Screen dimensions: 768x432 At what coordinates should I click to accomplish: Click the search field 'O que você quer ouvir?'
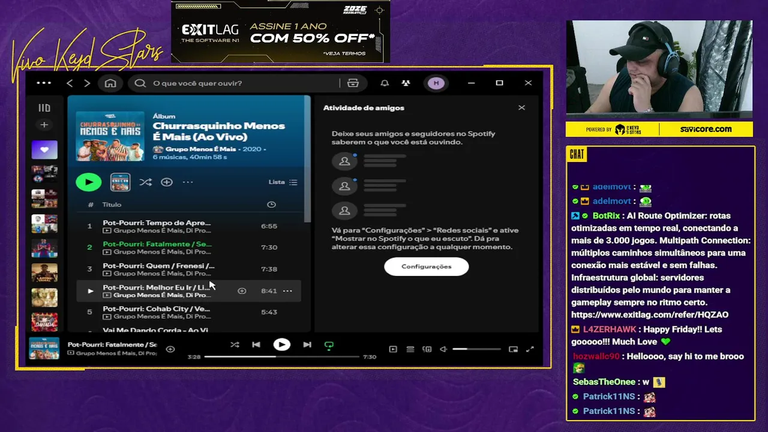(235, 83)
